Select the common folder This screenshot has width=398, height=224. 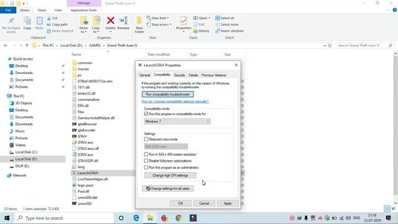85,63
